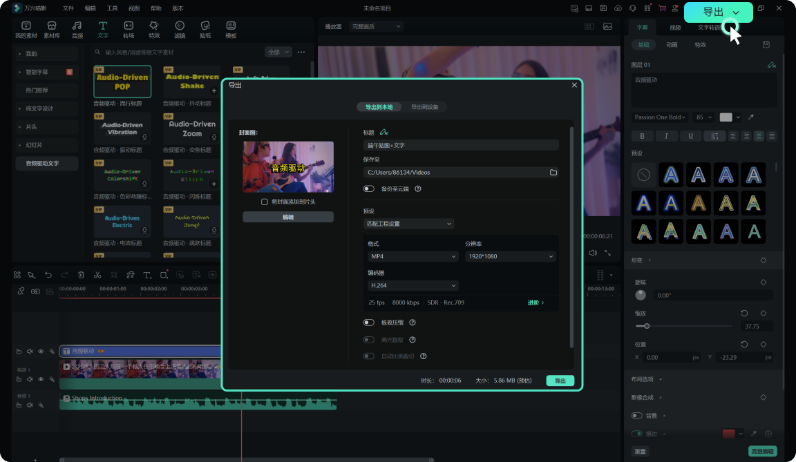This screenshot has height=462, width=796.
Task: Click the 缩放 scale slider handle
Action: (647, 326)
